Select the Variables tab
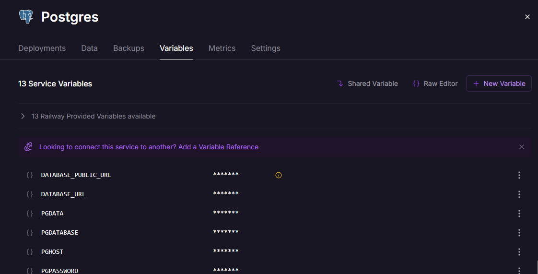This screenshot has width=538, height=274. (x=176, y=48)
